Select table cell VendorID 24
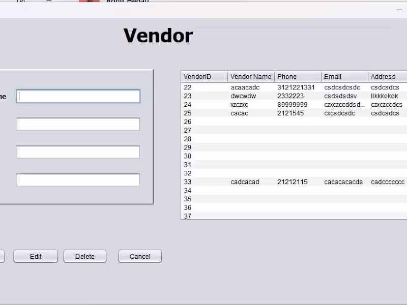 click(x=205, y=105)
